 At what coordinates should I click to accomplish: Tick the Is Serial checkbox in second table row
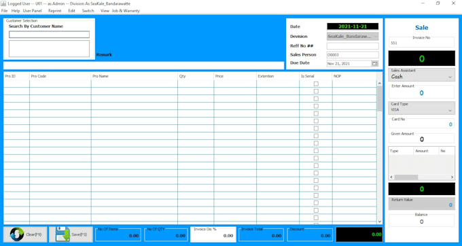[316, 91]
